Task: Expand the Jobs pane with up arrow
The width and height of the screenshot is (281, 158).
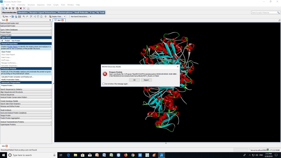Action: pyautogui.click(x=166, y=143)
